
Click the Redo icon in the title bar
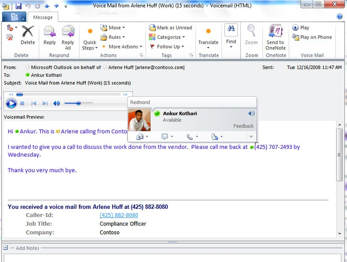click(38, 6)
